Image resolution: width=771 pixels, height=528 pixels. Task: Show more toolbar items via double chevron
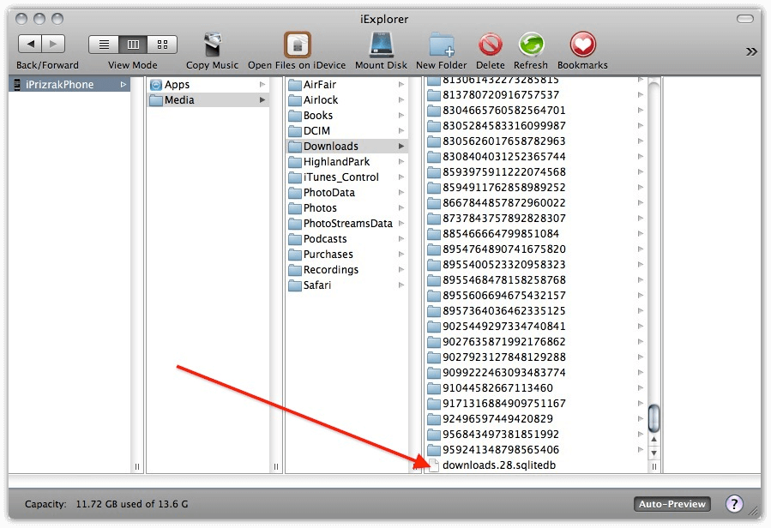click(x=750, y=51)
